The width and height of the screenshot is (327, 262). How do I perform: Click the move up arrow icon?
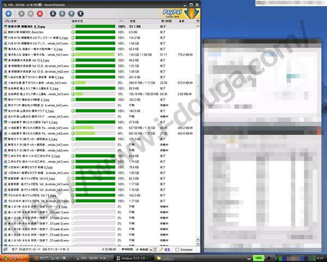(62, 13)
